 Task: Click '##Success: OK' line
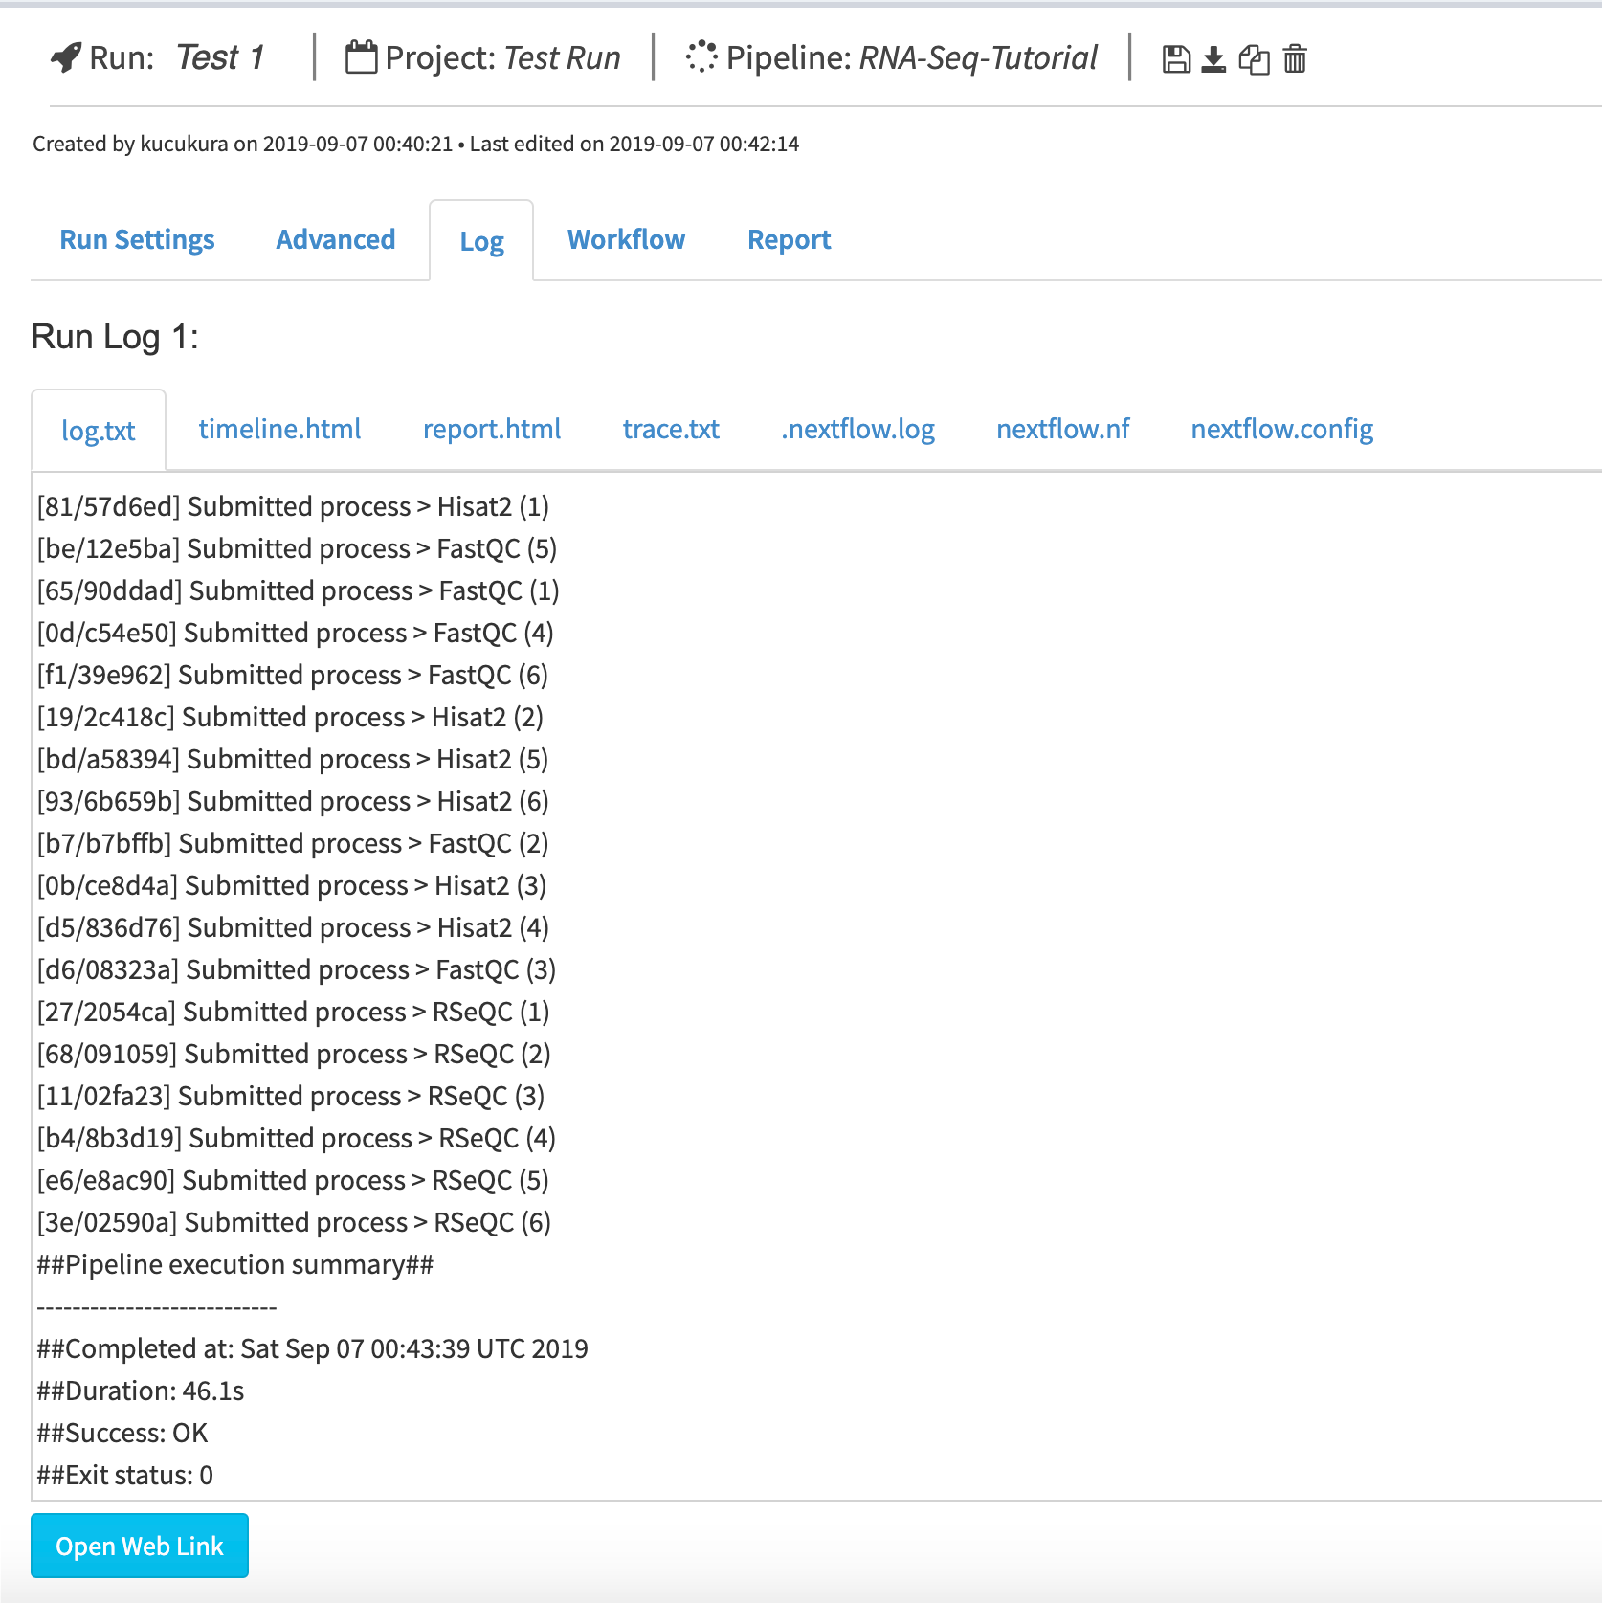[x=122, y=1433]
